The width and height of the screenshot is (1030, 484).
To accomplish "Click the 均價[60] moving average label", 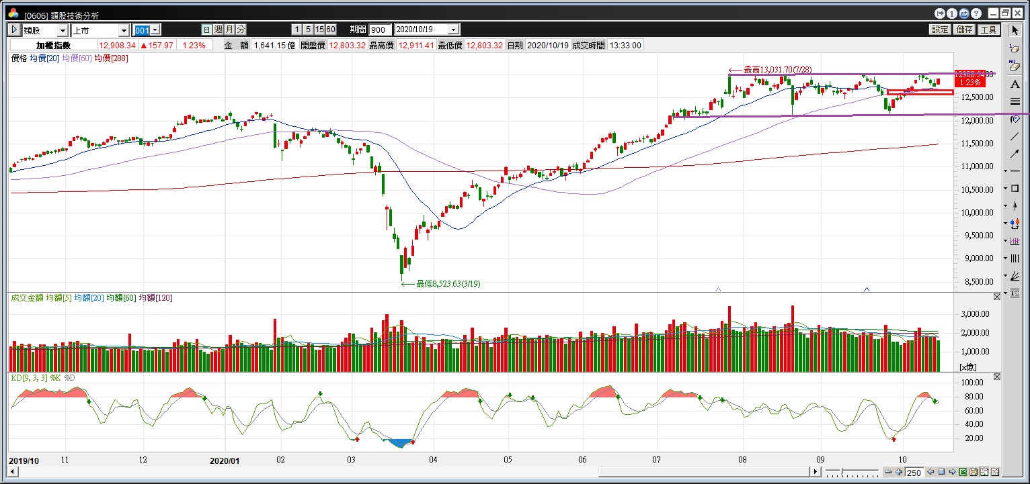I will pos(77,58).
